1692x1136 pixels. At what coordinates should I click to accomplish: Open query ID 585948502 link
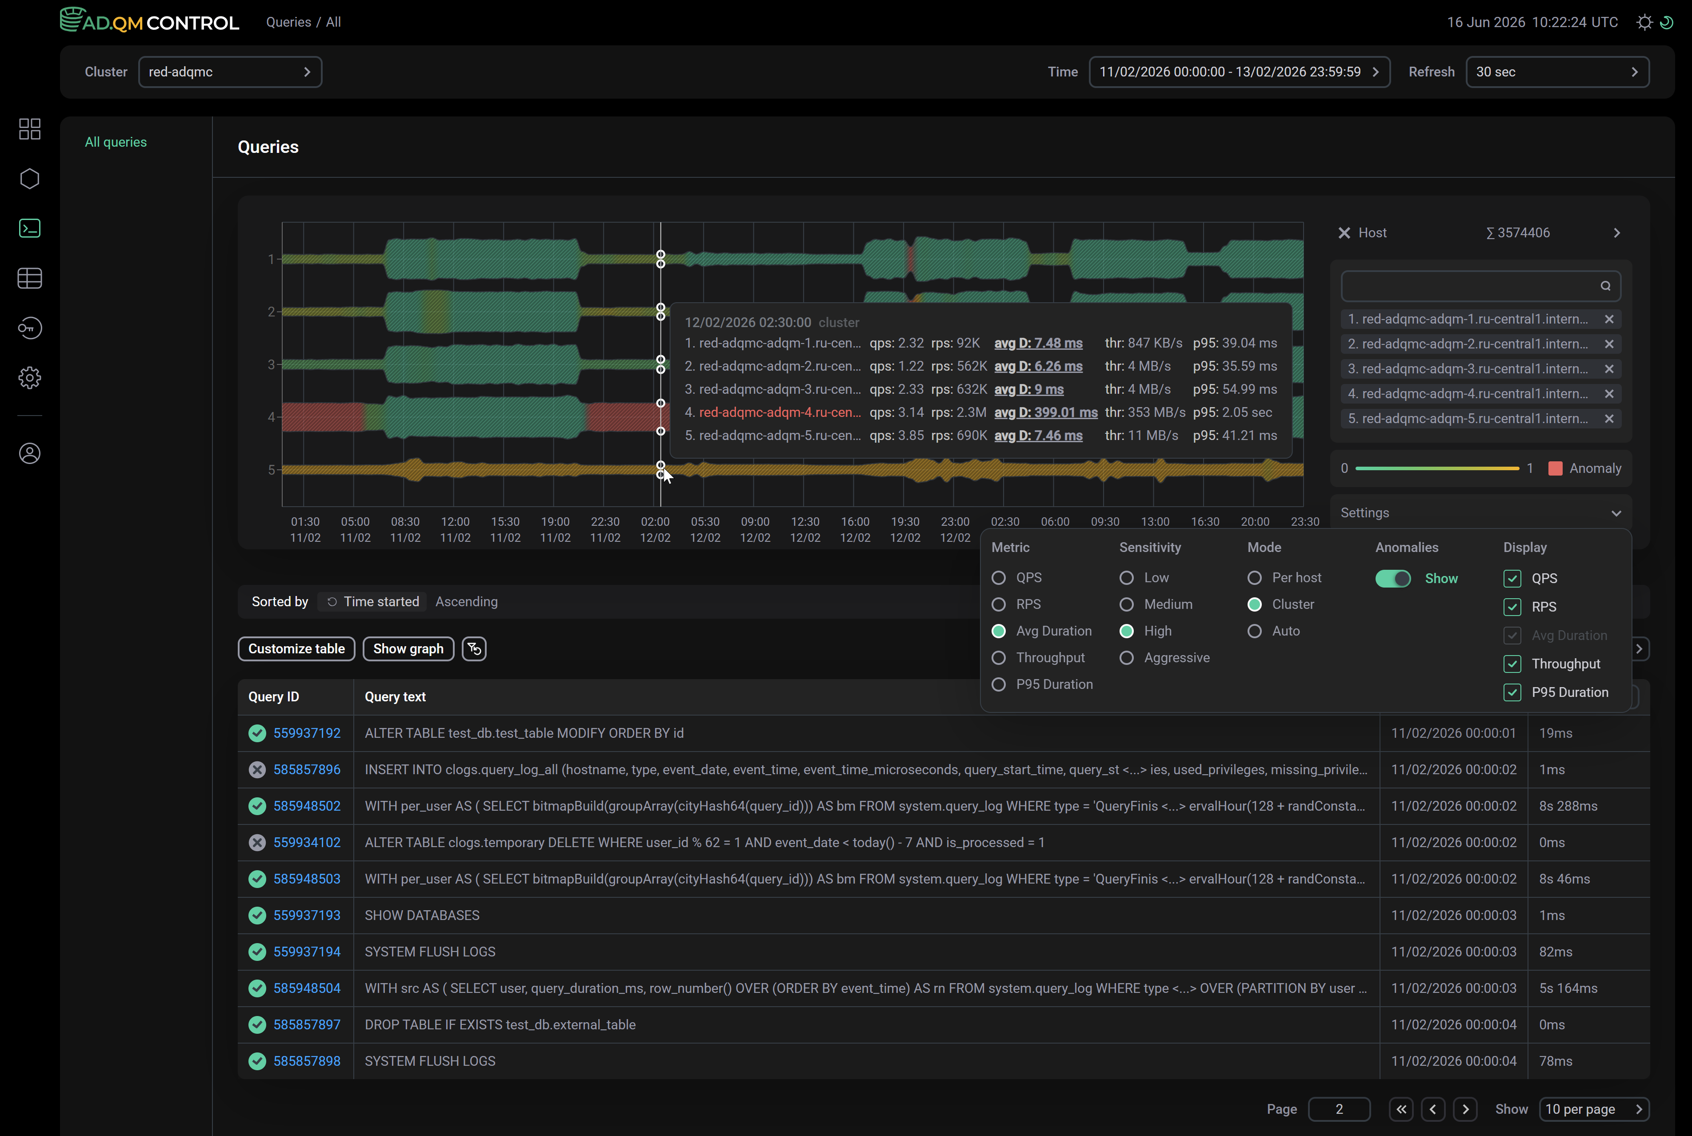[x=307, y=806]
